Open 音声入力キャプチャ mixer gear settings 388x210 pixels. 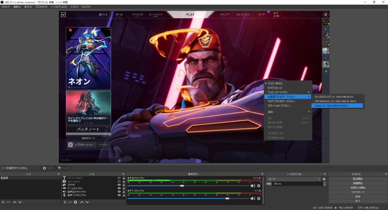(x=259, y=198)
